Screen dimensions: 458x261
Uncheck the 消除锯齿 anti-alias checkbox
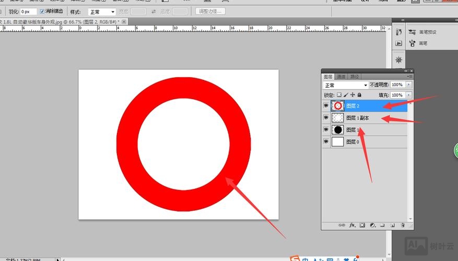(x=42, y=11)
